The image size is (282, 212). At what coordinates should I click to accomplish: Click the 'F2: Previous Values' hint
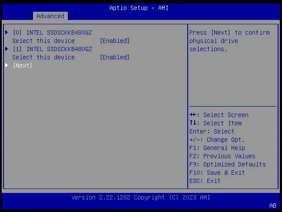[x=222, y=156]
